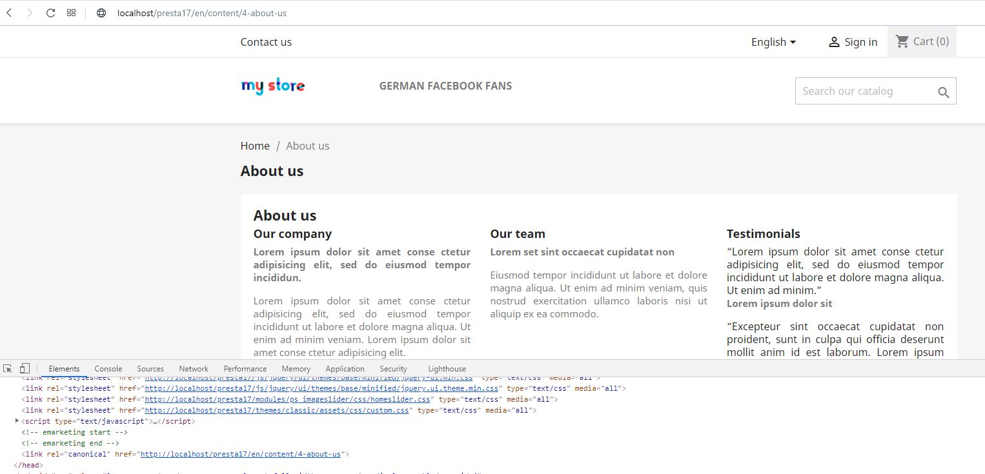Switch to the Lighthouse tab
This screenshot has height=474, width=985.
(447, 369)
